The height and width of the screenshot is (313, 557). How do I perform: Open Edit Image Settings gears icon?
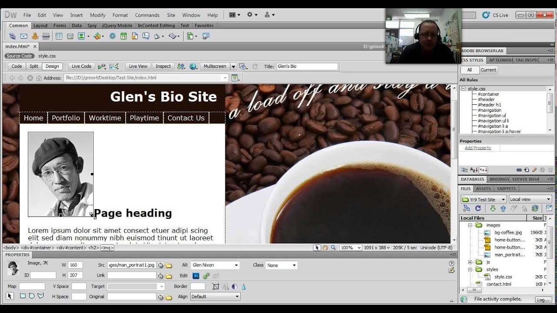(206, 276)
